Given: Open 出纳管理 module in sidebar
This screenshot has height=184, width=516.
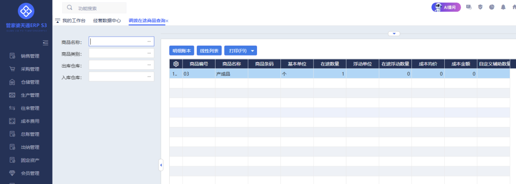Looking at the screenshot, I should pos(26,147).
